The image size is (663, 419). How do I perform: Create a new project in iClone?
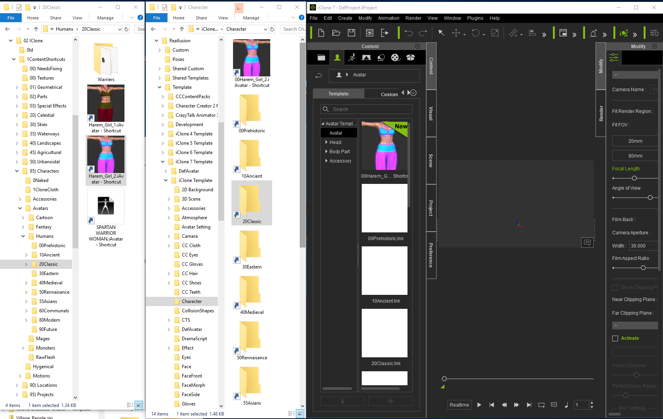(321, 33)
